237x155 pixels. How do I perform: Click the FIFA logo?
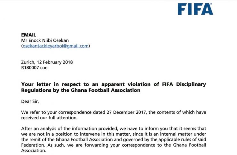coord(195,9)
